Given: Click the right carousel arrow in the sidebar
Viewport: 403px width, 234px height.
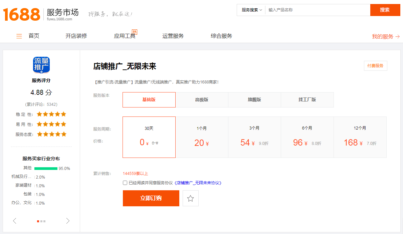Looking at the screenshot, I should (68, 221).
